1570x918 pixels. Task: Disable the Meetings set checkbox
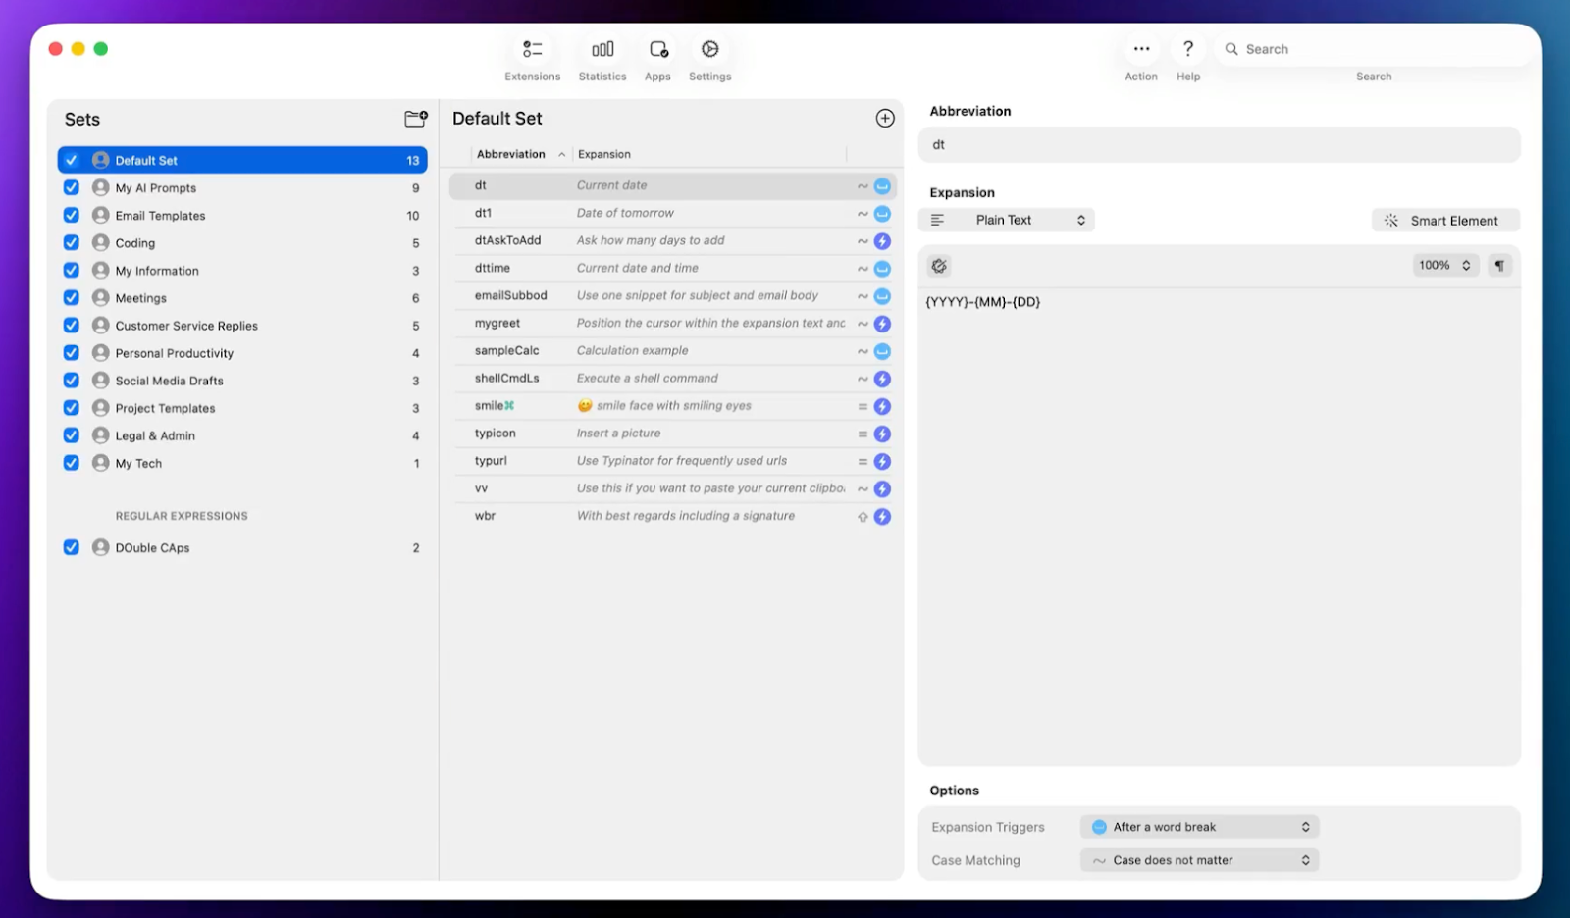pyautogui.click(x=72, y=297)
